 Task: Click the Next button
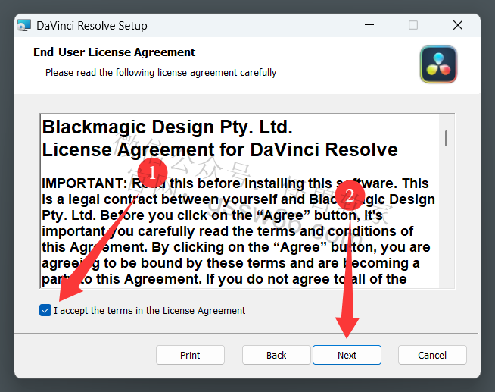[347, 355]
